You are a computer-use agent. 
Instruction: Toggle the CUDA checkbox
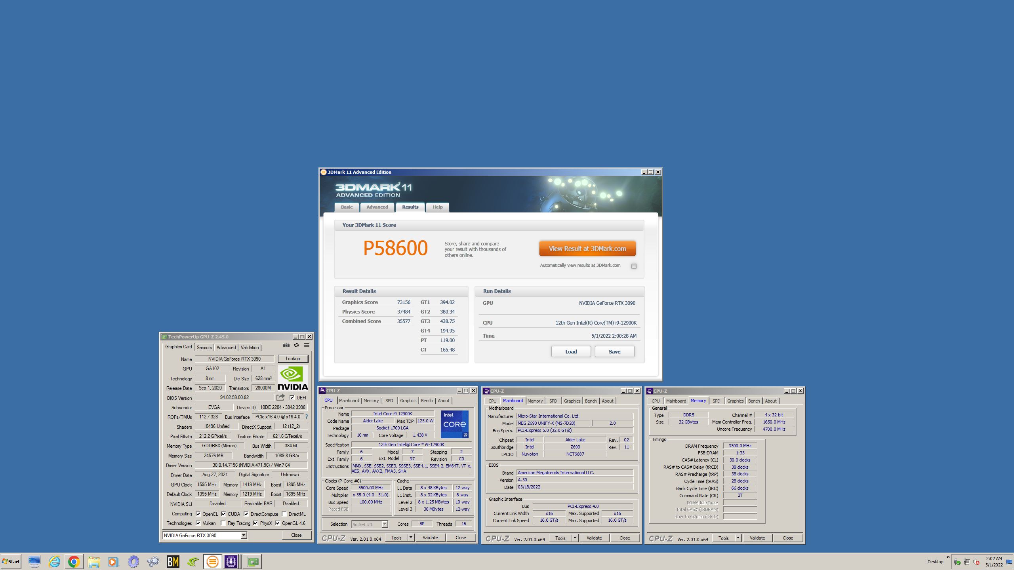click(223, 514)
